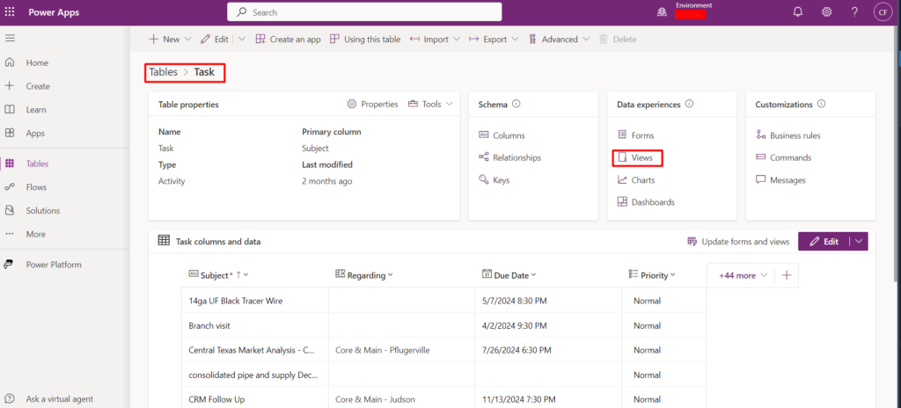901x408 pixels.
Task: Open the settings gear in header
Action: (826, 12)
